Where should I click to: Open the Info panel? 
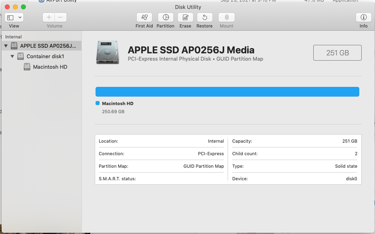pyautogui.click(x=364, y=17)
